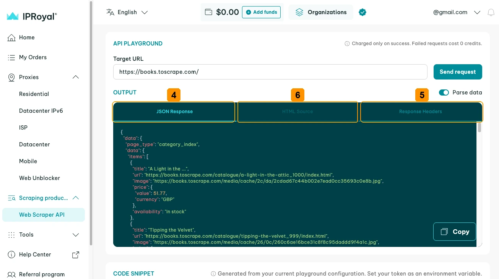Switch to the JSON Response tab
Screen dimensions: 499x279
174,112
